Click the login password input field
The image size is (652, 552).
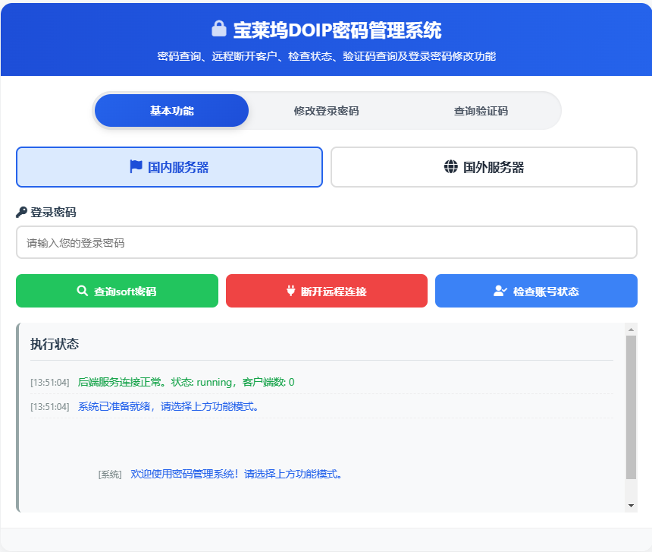[x=326, y=241]
